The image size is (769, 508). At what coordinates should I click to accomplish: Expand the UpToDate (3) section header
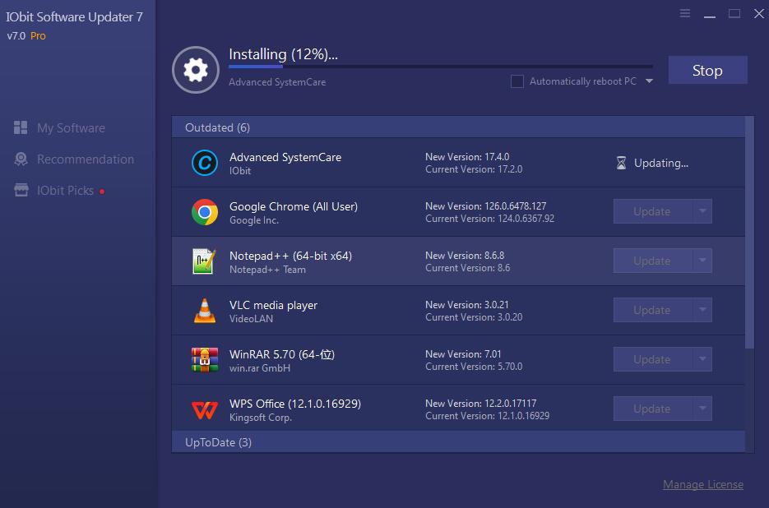tap(458, 442)
